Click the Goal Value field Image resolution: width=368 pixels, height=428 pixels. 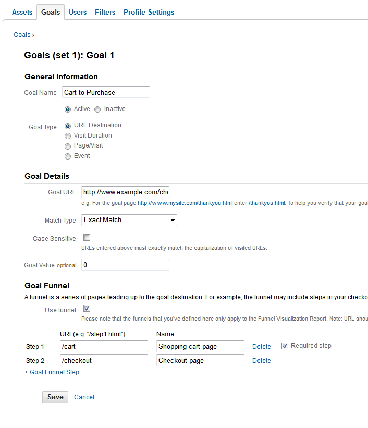(x=125, y=265)
